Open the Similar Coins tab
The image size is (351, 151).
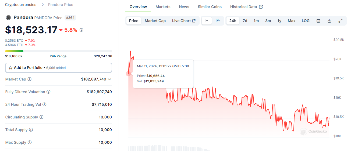[210, 7]
